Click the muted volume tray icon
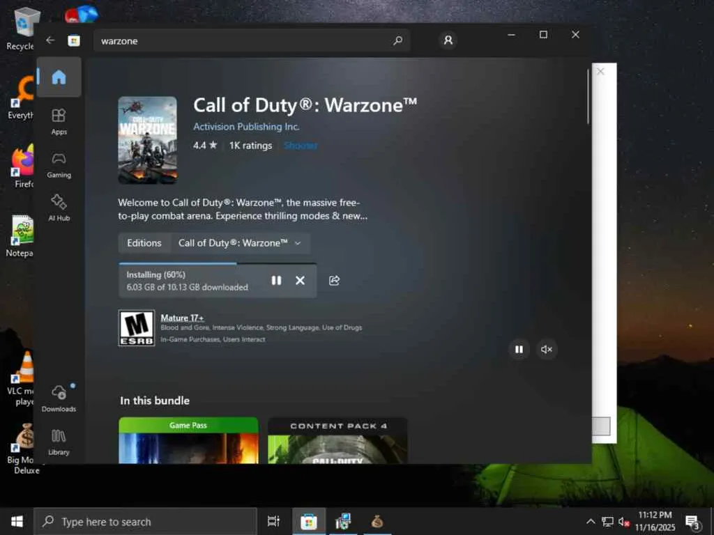714x535 pixels. pos(624,521)
